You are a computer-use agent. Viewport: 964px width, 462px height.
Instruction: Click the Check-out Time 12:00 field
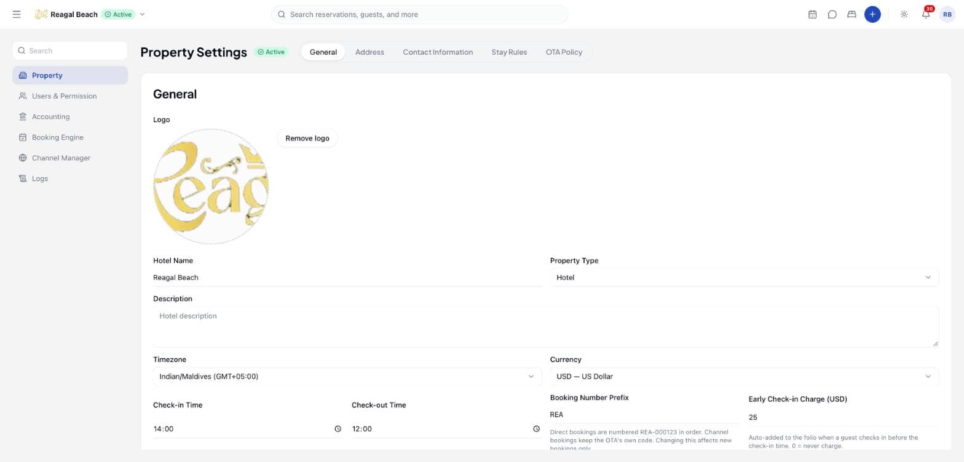pyautogui.click(x=446, y=429)
